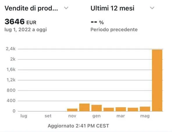The width and height of the screenshot is (172, 132).
Task: Select the mar sales bar
Action: click(x=121, y=109)
